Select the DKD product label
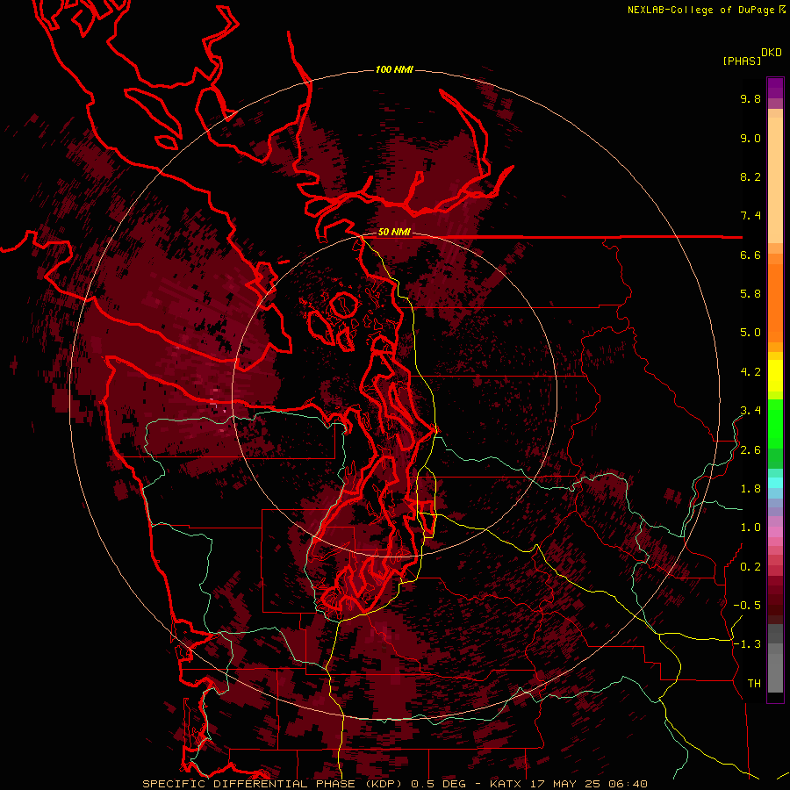The height and width of the screenshot is (790, 790). 772,53
